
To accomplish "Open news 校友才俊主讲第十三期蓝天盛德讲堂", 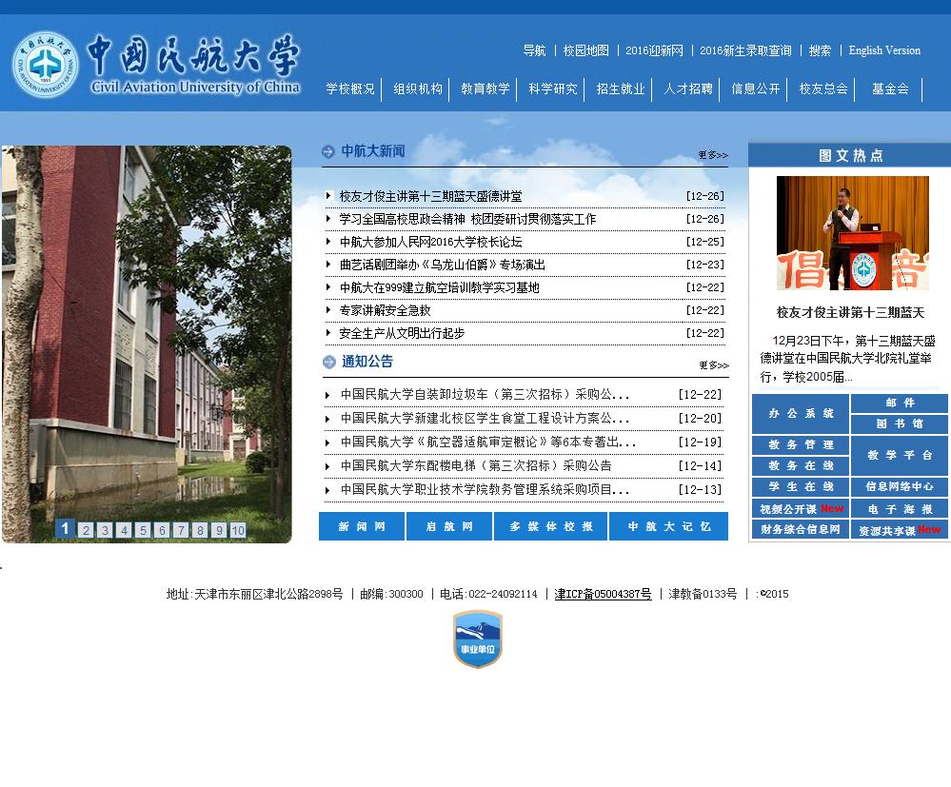I will point(430,196).
